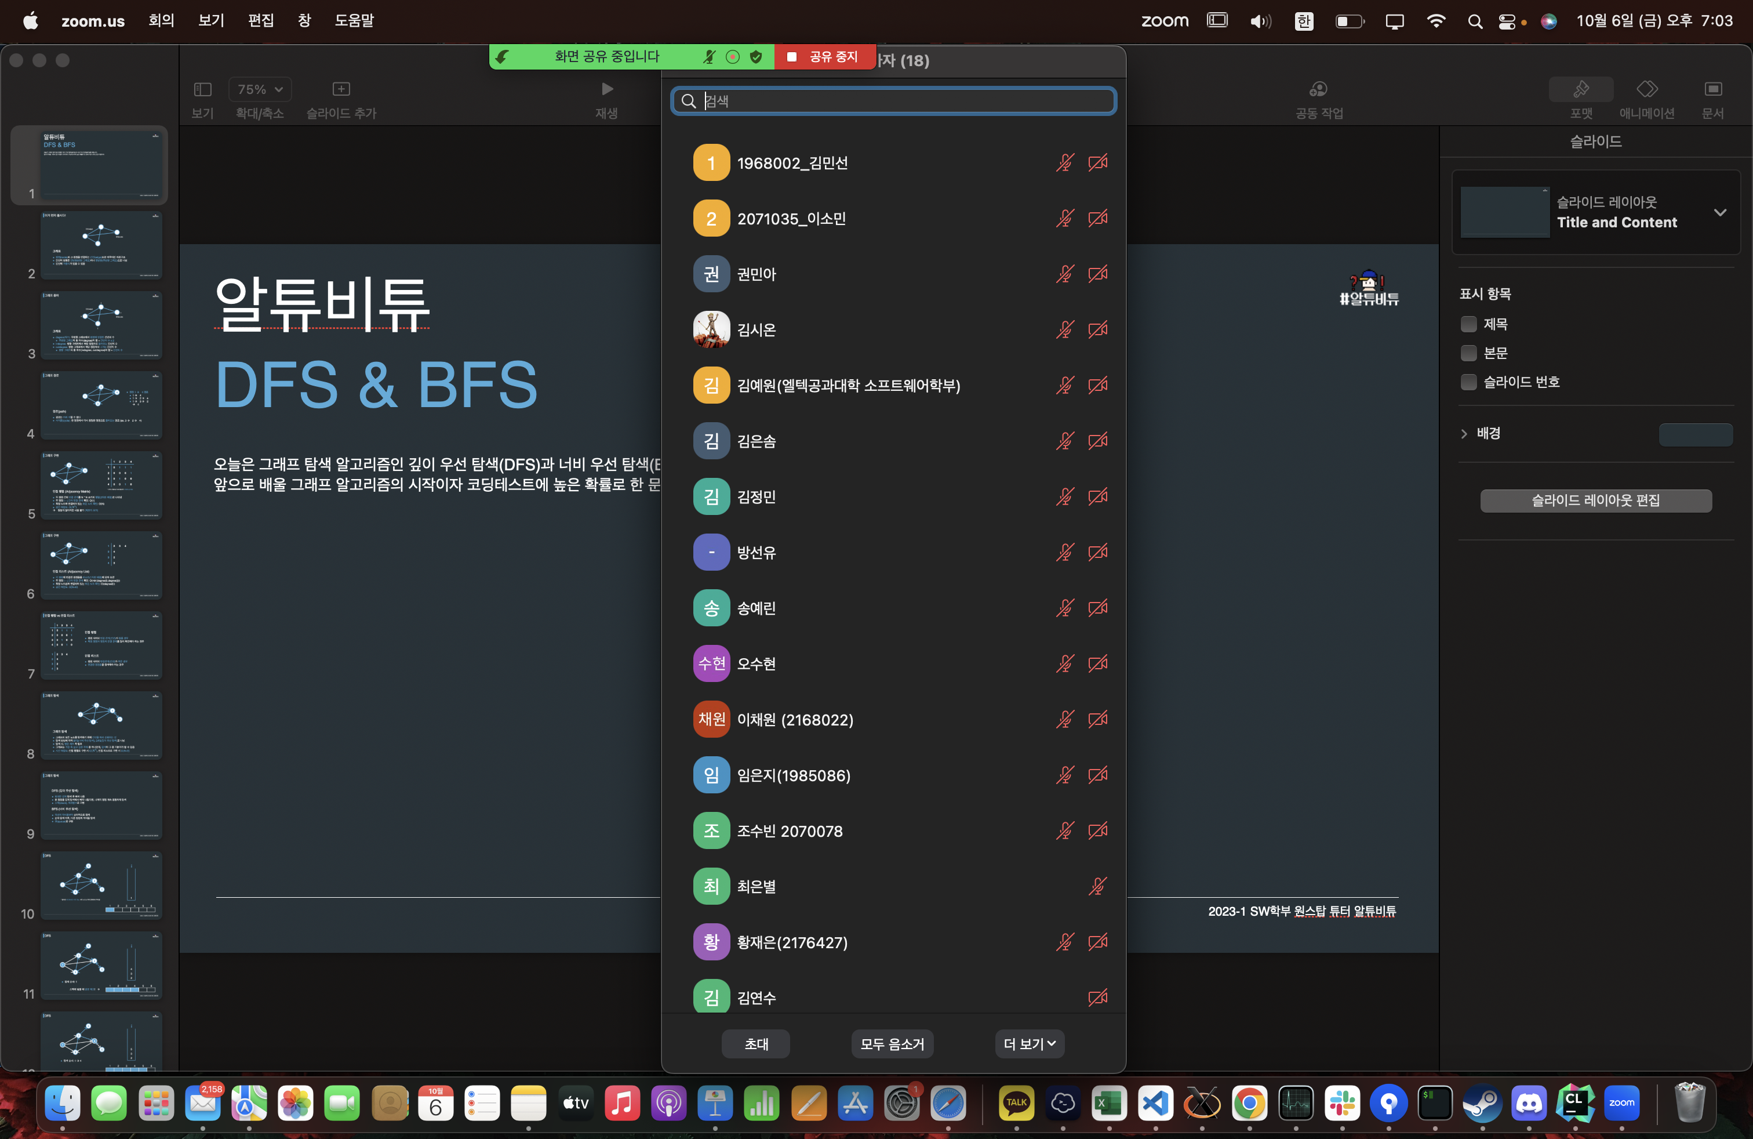Open Discord from the Dock
The image size is (1753, 1139).
(1528, 1103)
